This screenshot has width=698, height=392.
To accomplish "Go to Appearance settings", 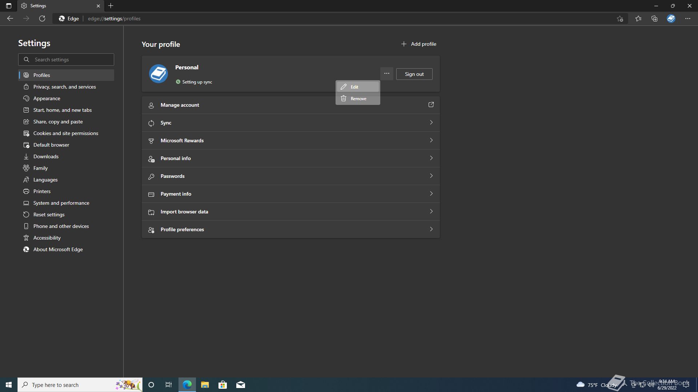I will pyautogui.click(x=66, y=98).
